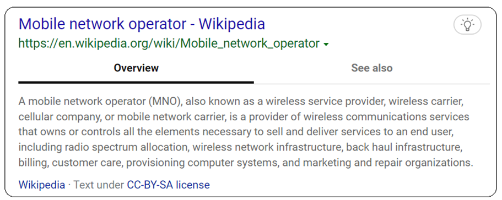Click "radio spectrum allocation" in the snippet
Viewport: 502px width, 200px height.
point(125,147)
